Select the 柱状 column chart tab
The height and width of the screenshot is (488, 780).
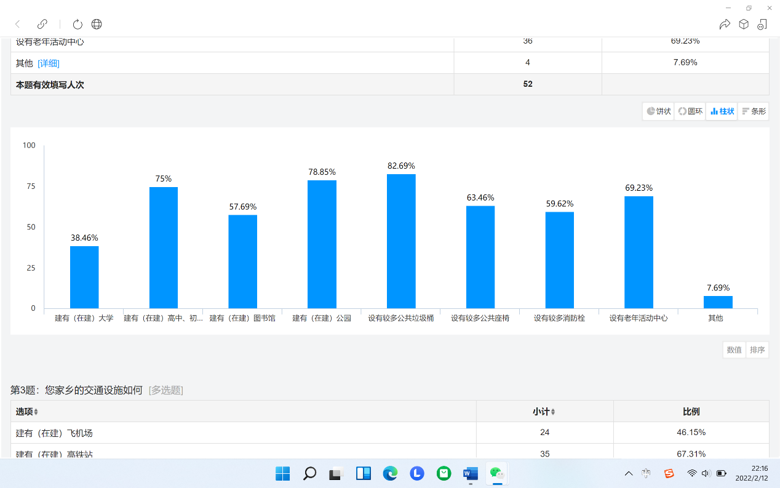[x=722, y=111]
